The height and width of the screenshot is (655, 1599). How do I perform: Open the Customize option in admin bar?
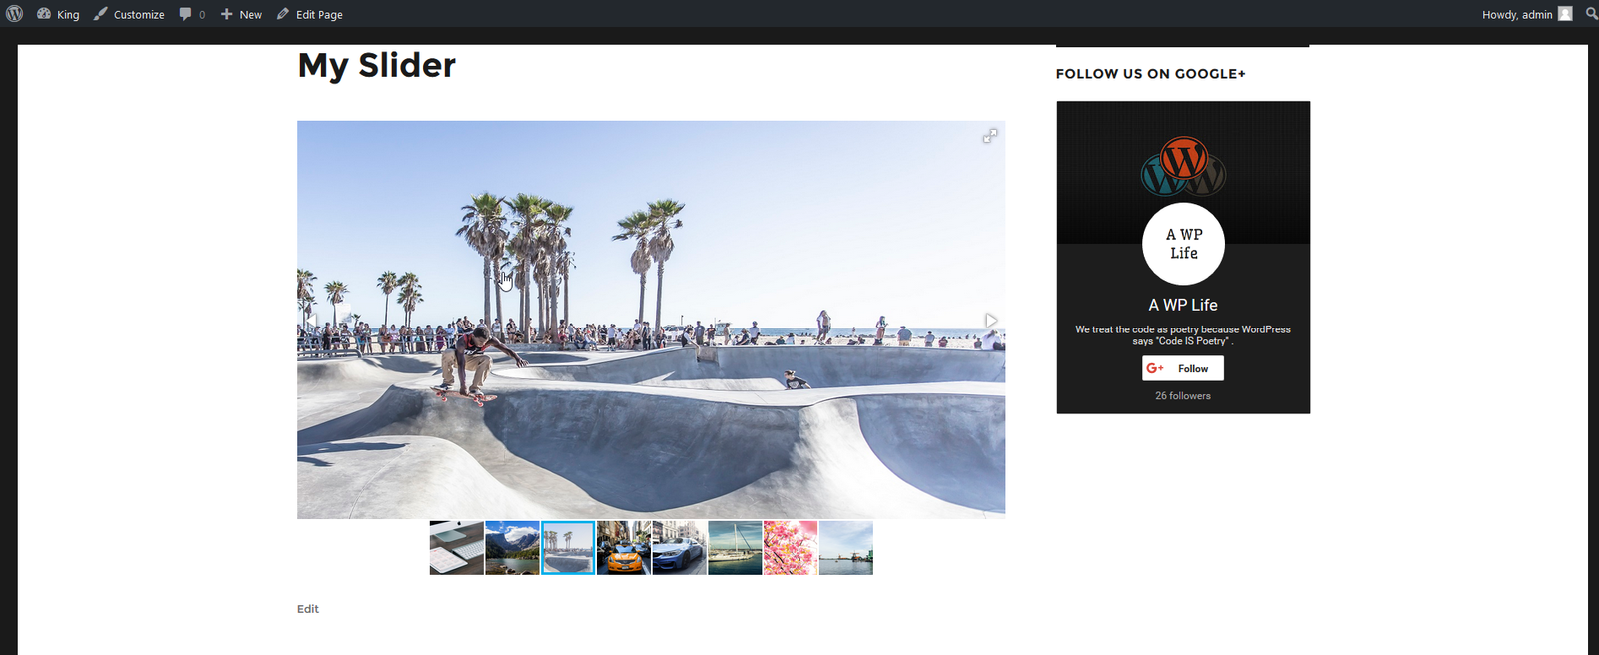129,14
